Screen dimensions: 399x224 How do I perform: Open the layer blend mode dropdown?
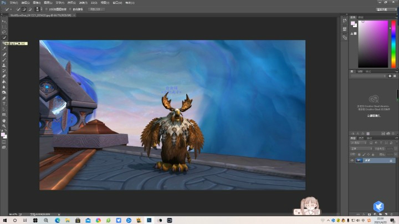[x=361, y=149]
